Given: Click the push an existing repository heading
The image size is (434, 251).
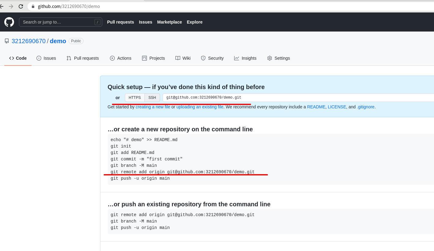Looking at the screenshot, I should 189,204.
